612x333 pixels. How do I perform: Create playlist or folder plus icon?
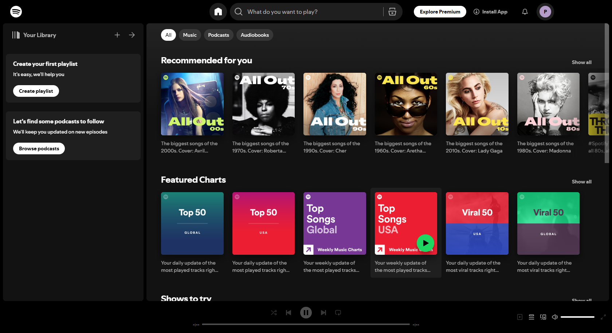[x=117, y=35]
